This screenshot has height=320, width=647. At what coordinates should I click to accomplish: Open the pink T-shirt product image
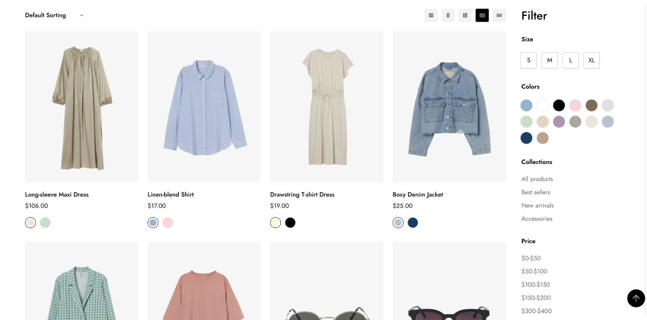[x=204, y=281]
